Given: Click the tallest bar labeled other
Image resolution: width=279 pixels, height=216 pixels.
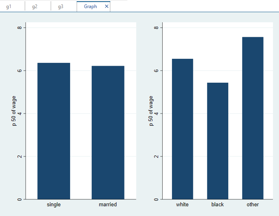Looking at the screenshot, I should pyautogui.click(x=253, y=118).
